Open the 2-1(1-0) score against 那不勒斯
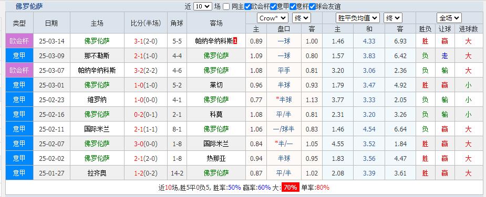Image resolution: width=486 pixels, height=197 pixels. pyautogui.click(x=146, y=56)
